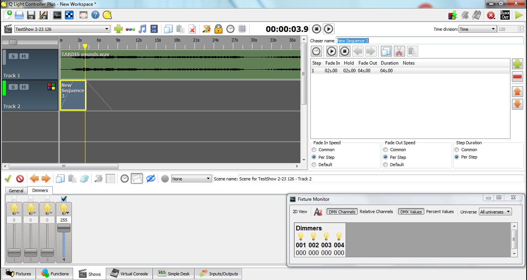Toggle 2D View in Fixture Monitor
This screenshot has height=280, width=527.
[x=300, y=212]
